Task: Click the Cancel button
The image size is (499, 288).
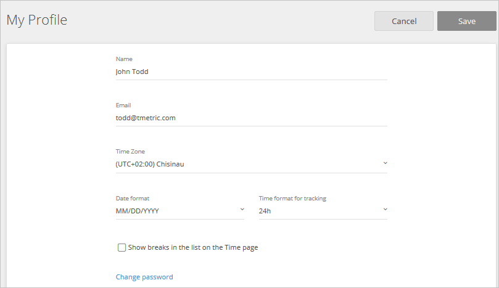Action: (404, 21)
